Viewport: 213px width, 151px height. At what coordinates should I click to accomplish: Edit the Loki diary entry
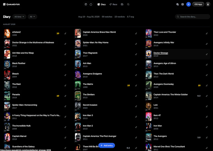207,106
